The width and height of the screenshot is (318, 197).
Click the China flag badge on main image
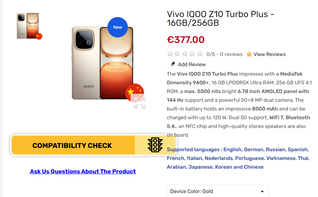click(134, 91)
